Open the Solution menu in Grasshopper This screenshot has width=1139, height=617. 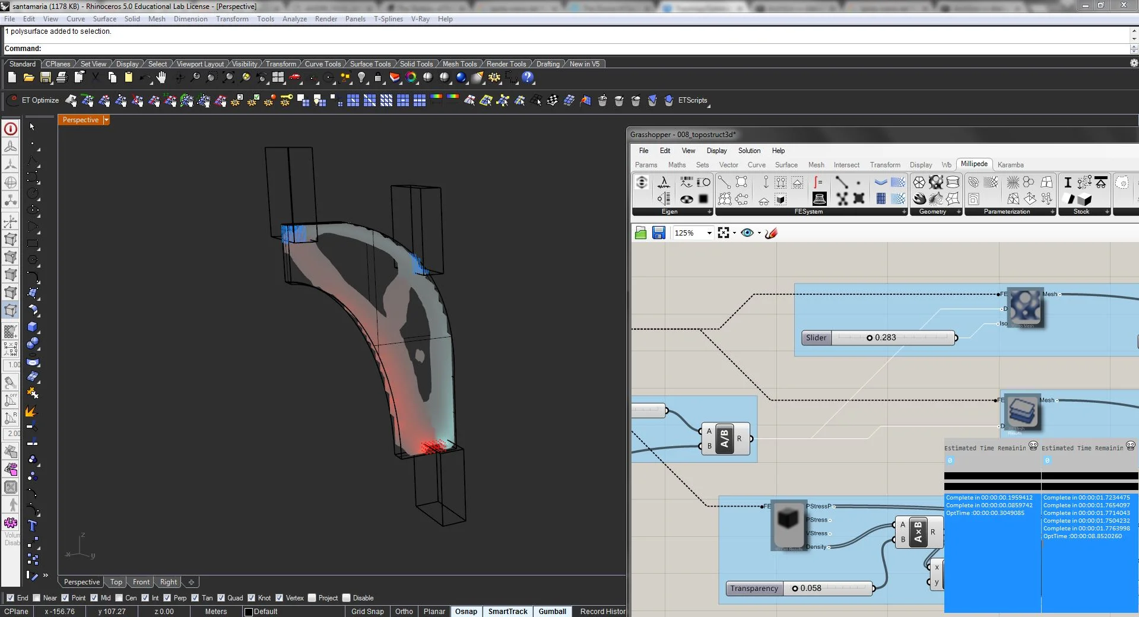pos(749,151)
